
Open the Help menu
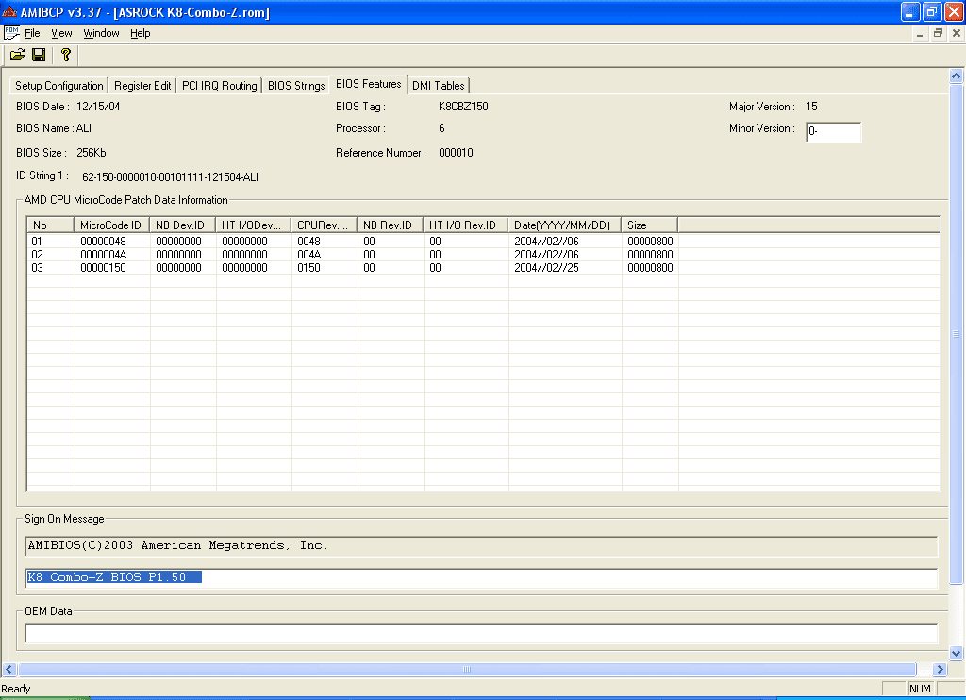[140, 33]
